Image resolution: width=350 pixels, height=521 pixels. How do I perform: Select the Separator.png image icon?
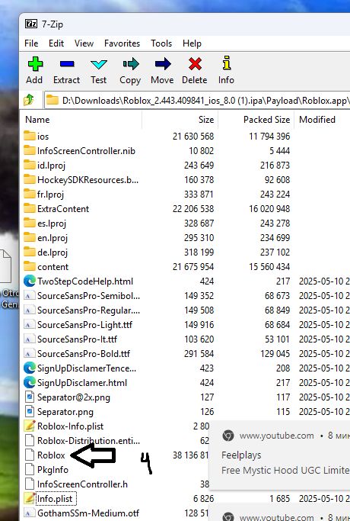pyautogui.click(x=30, y=412)
